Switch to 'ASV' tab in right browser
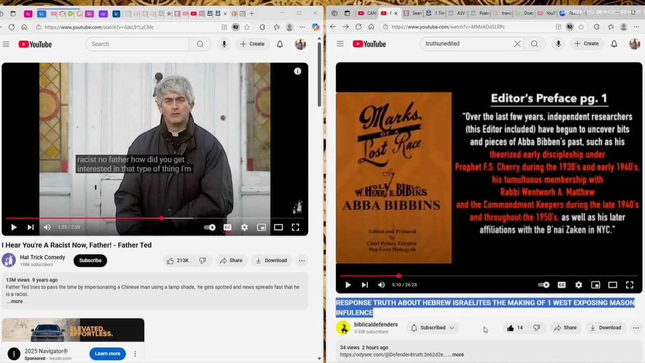The image size is (645, 363). tap(458, 13)
